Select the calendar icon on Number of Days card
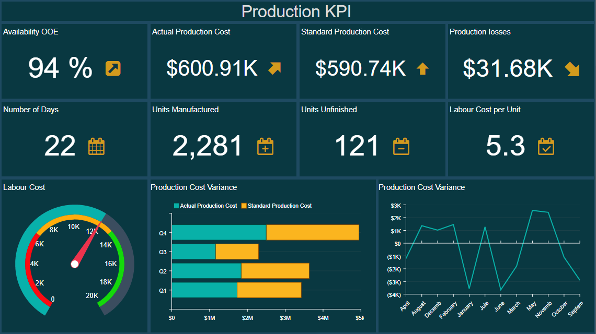 coord(96,146)
